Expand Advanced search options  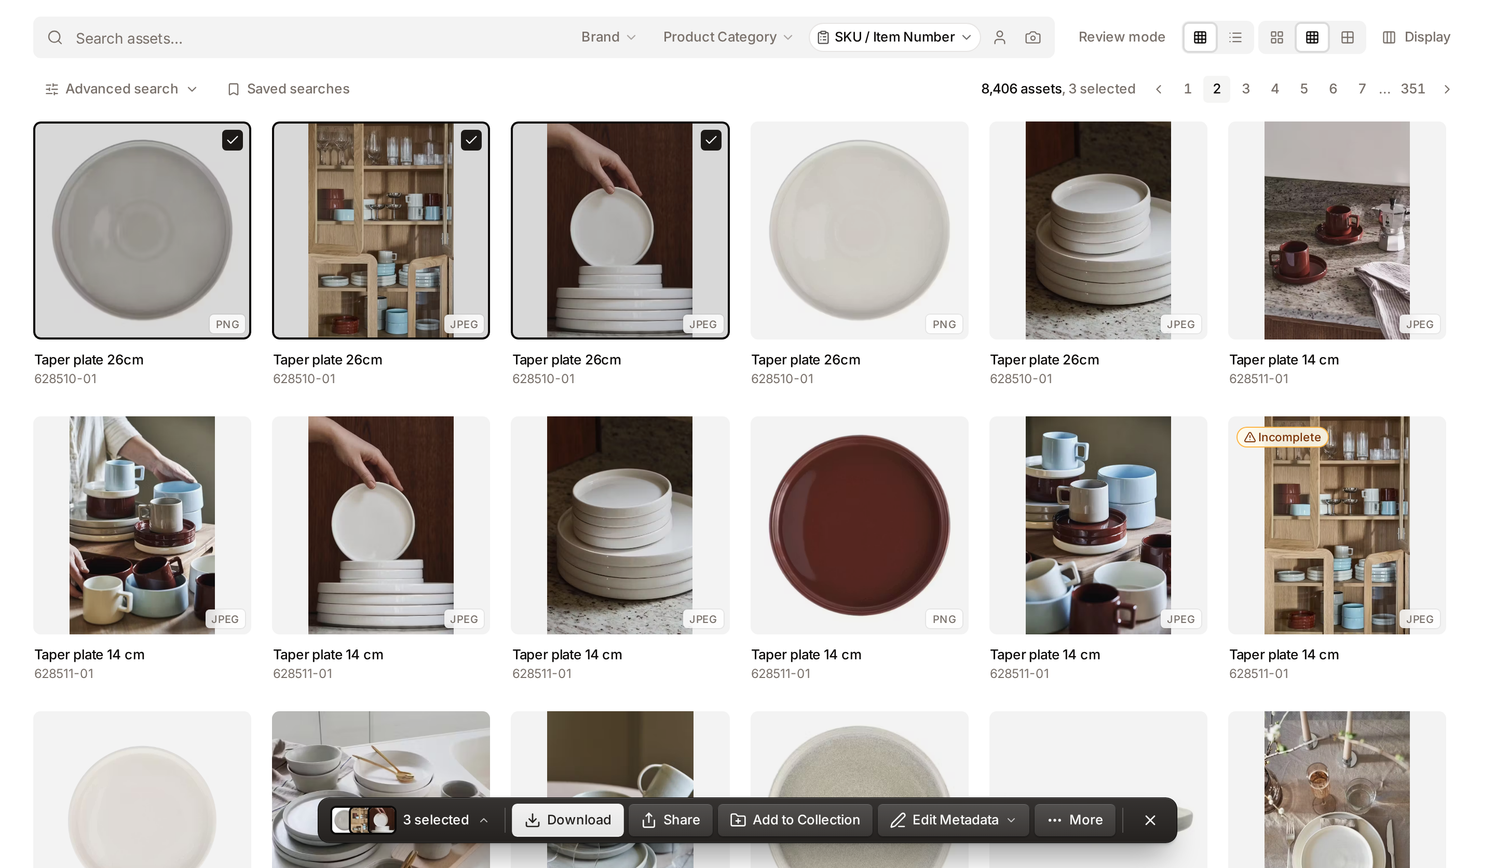121,89
